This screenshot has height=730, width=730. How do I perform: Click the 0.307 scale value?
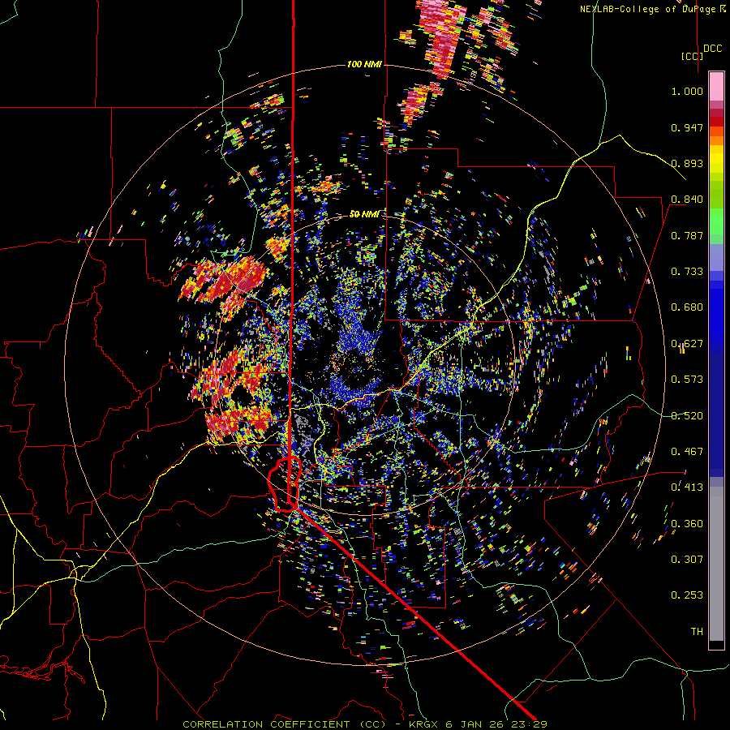[x=687, y=559]
